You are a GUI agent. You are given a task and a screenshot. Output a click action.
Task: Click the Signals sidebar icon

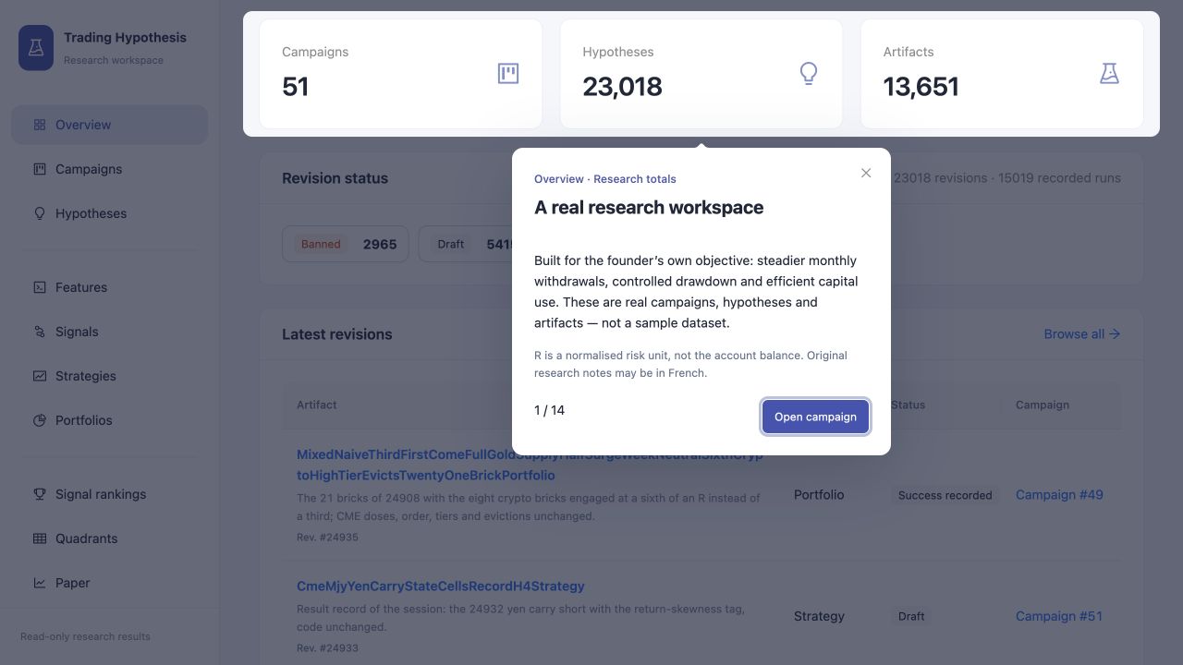tap(40, 332)
